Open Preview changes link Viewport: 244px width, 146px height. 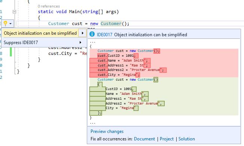tap(107, 131)
